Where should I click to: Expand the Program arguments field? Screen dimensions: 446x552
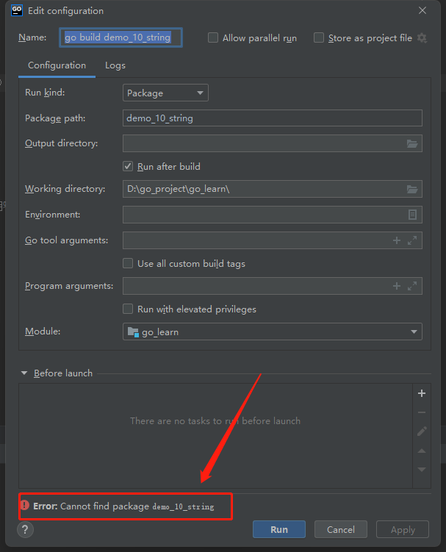(412, 286)
